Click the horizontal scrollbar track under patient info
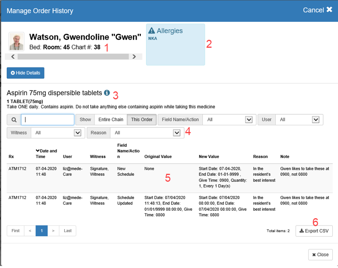This screenshot has width=338, height=268. pyautogui.click(x=73, y=57)
